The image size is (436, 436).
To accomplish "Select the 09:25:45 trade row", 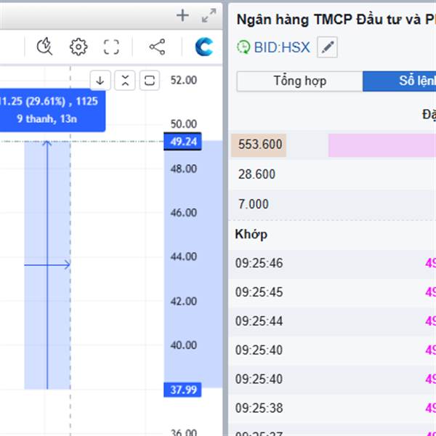I will click(332, 292).
